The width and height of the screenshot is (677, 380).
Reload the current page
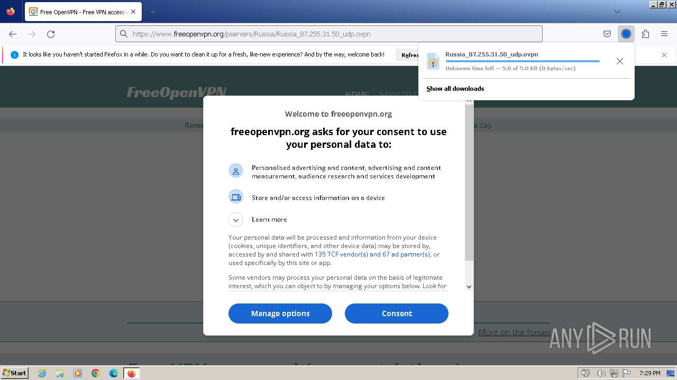[51, 34]
